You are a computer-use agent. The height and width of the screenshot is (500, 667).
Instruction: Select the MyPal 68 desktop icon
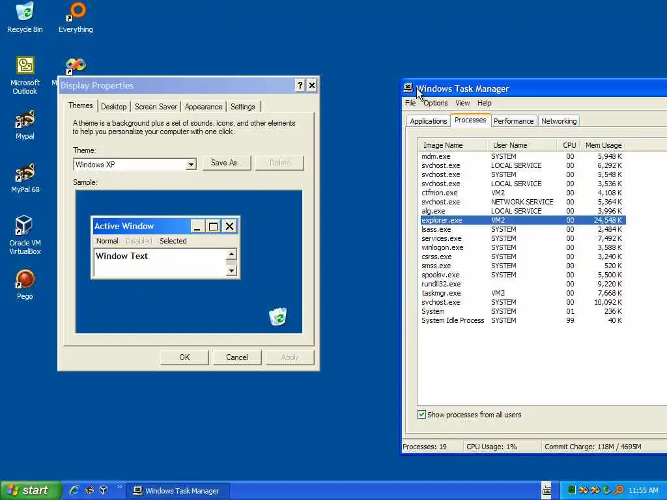(x=25, y=178)
